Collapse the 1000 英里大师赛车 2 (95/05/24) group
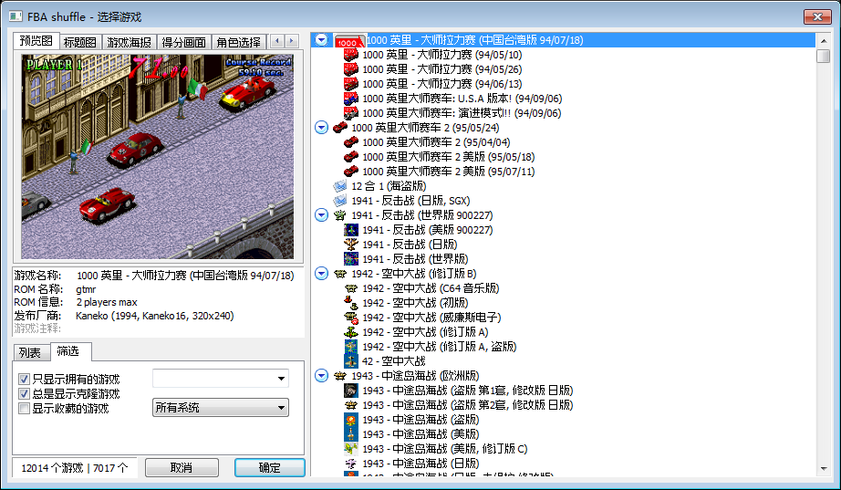841x490 pixels. tap(321, 128)
